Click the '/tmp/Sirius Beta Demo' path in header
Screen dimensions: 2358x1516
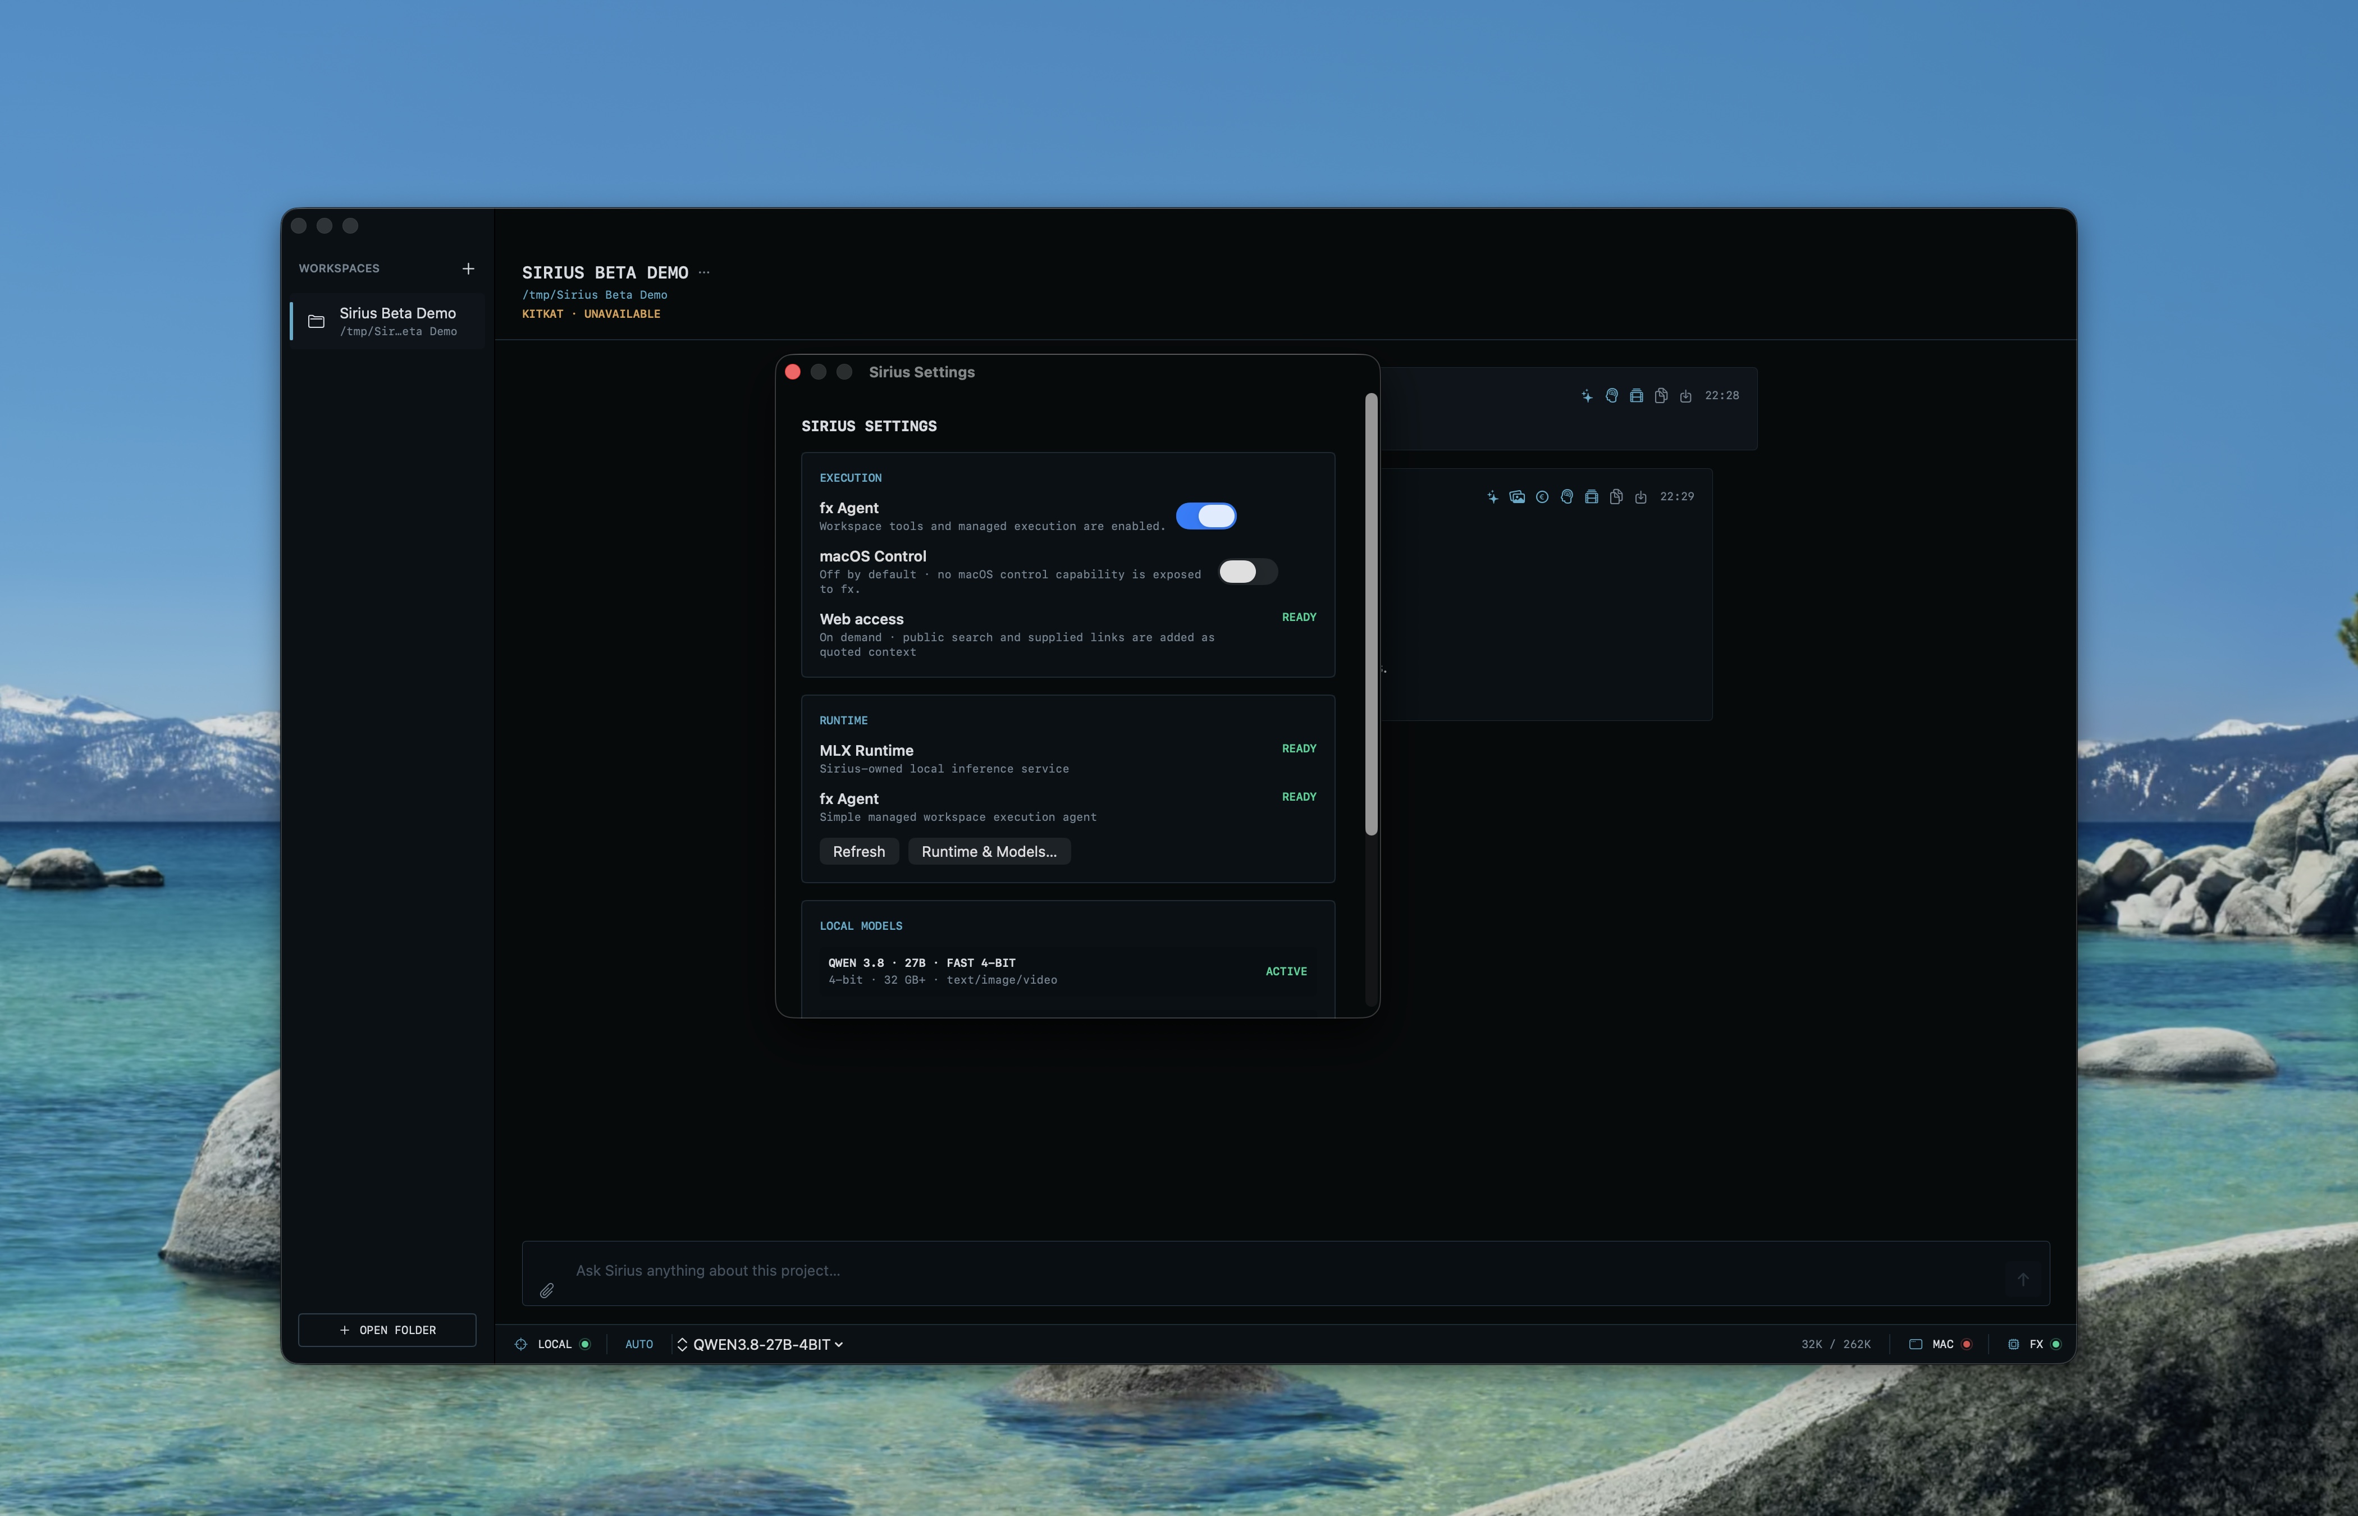tap(595, 295)
